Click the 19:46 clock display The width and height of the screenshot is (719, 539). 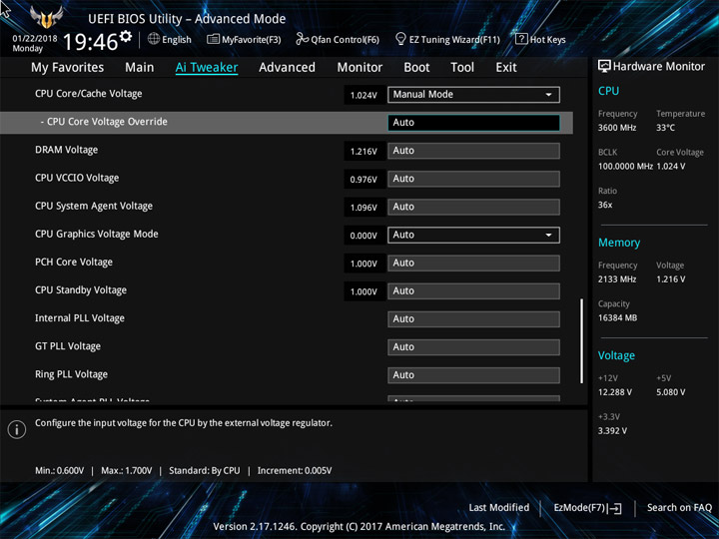pos(90,42)
